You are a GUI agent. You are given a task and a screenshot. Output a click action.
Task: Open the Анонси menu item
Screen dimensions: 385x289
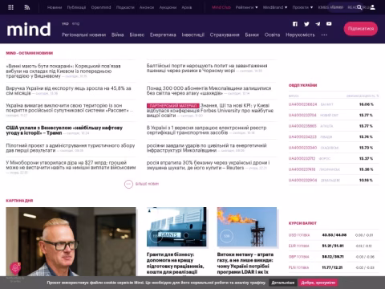click(147, 7)
